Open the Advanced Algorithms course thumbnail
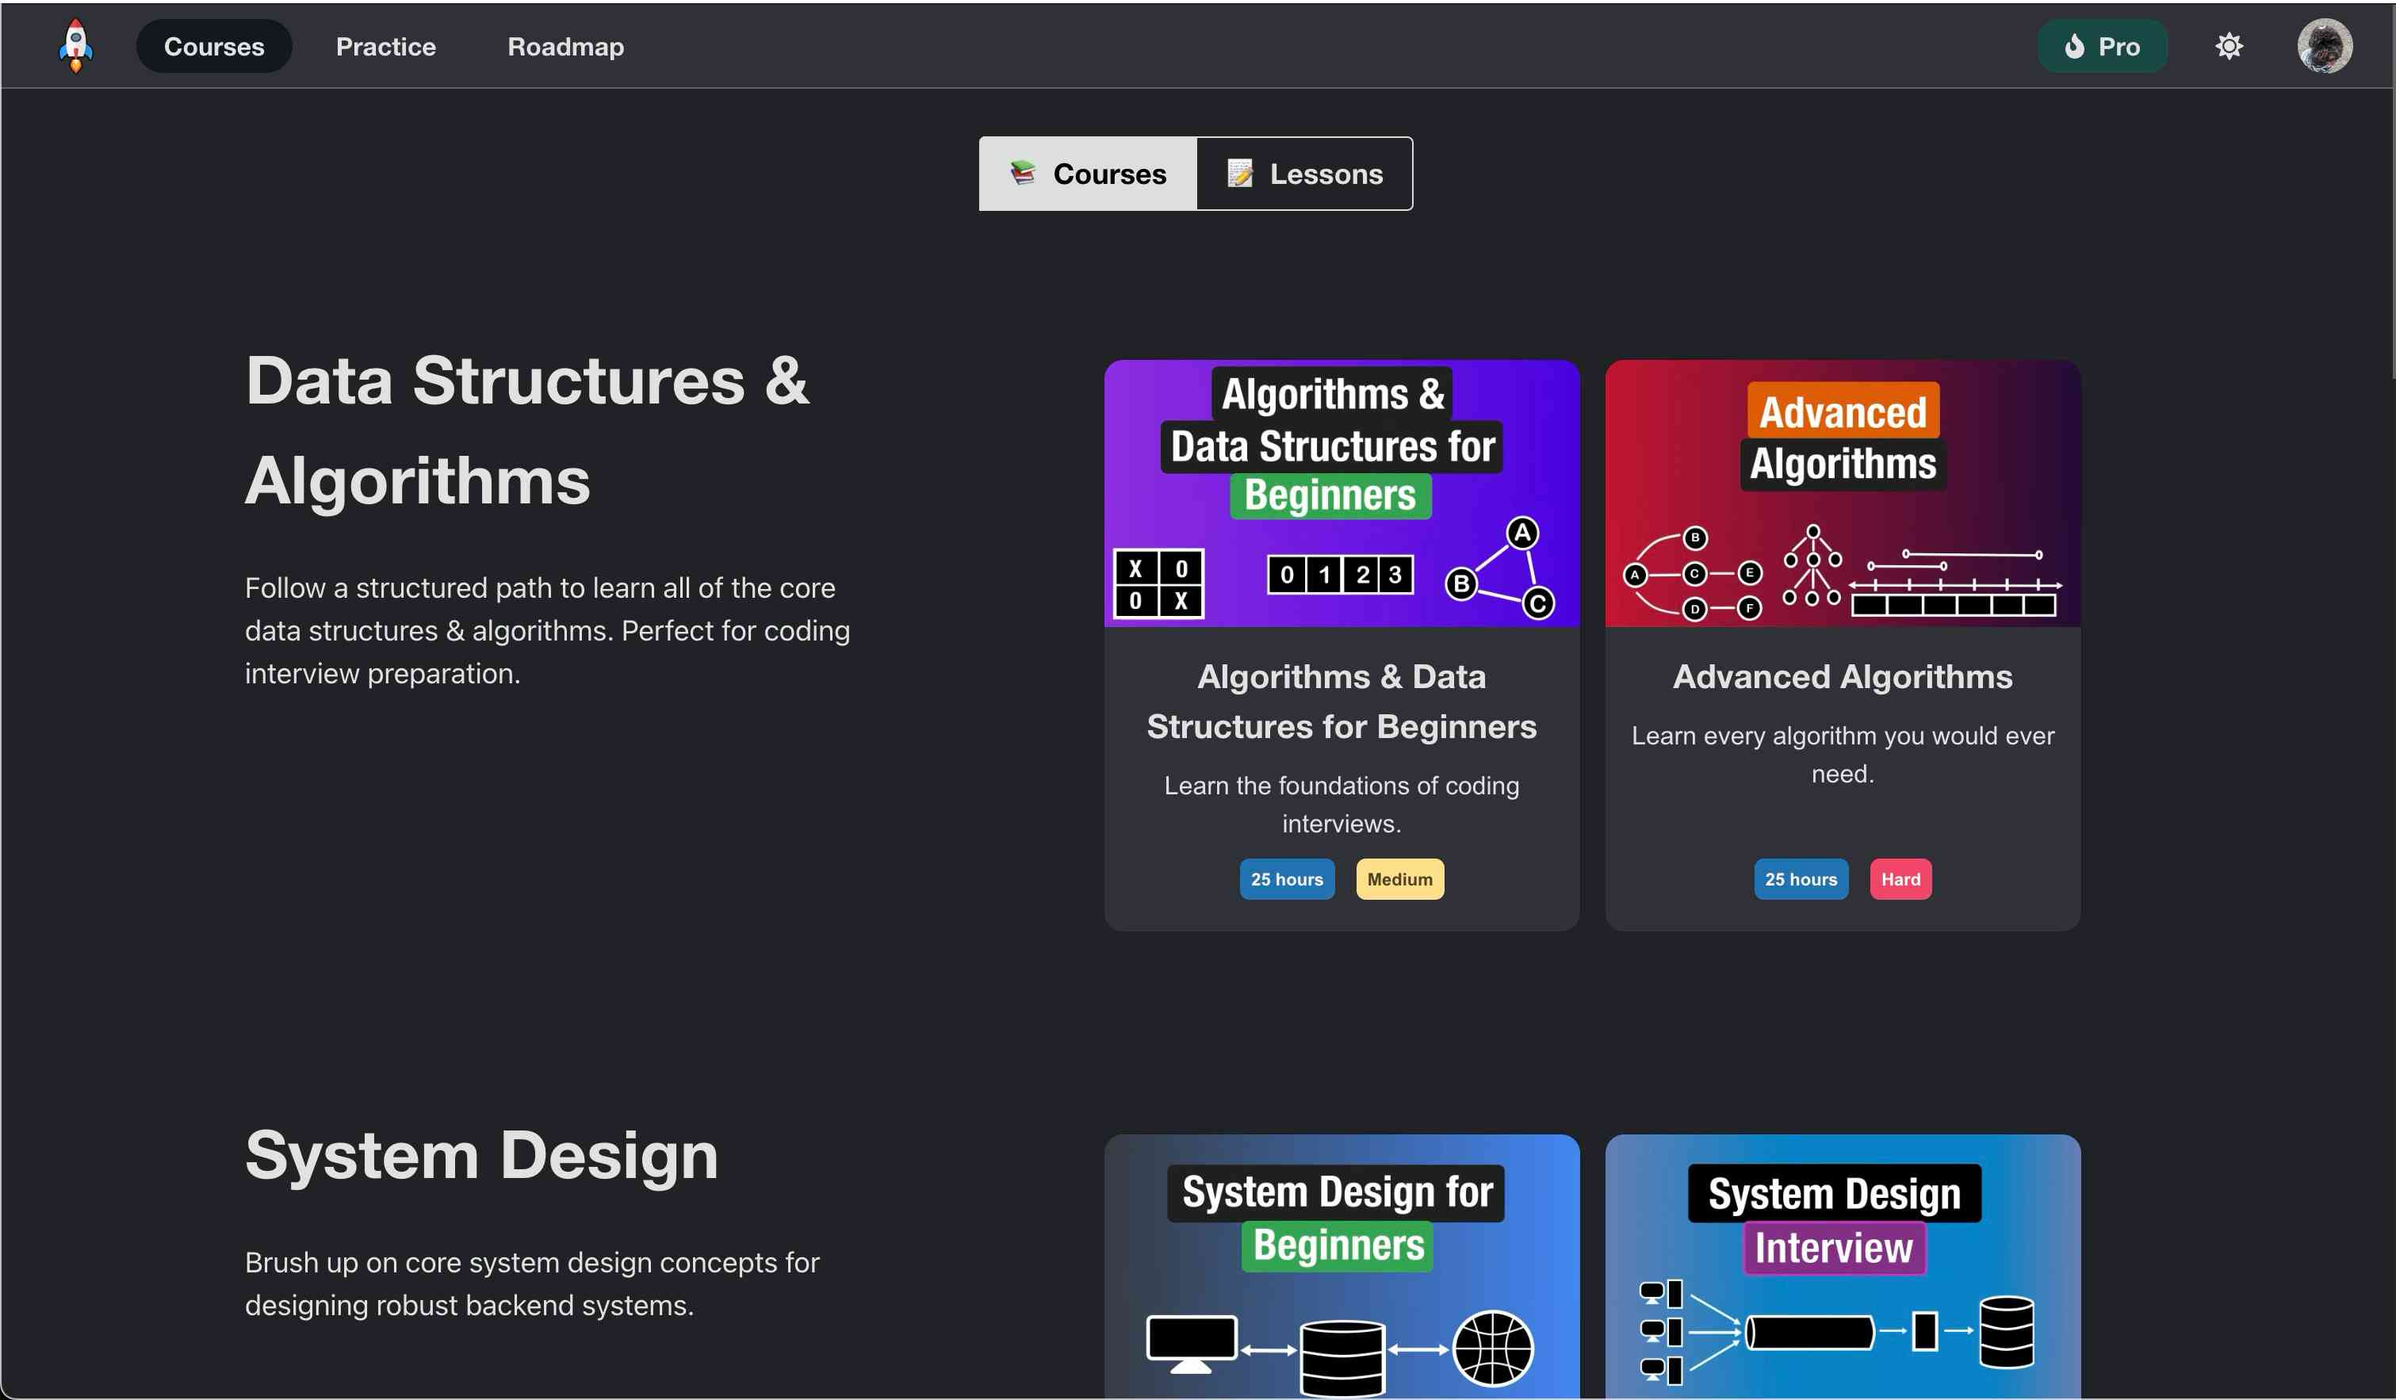Screen dimensions: 2396x1400 1842,493
